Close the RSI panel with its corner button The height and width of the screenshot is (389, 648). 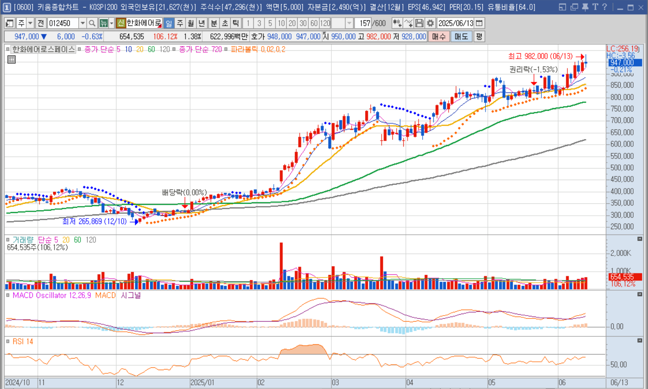(x=640, y=340)
